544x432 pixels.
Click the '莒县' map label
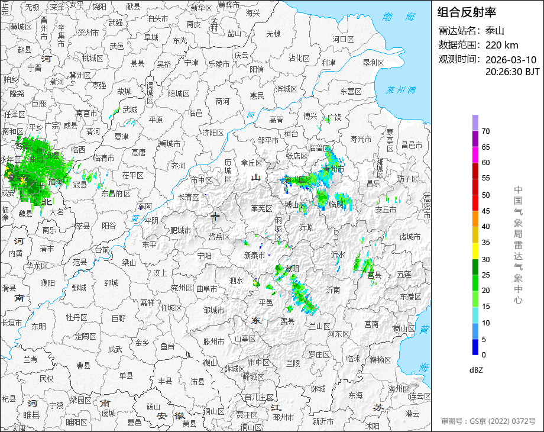(374, 275)
